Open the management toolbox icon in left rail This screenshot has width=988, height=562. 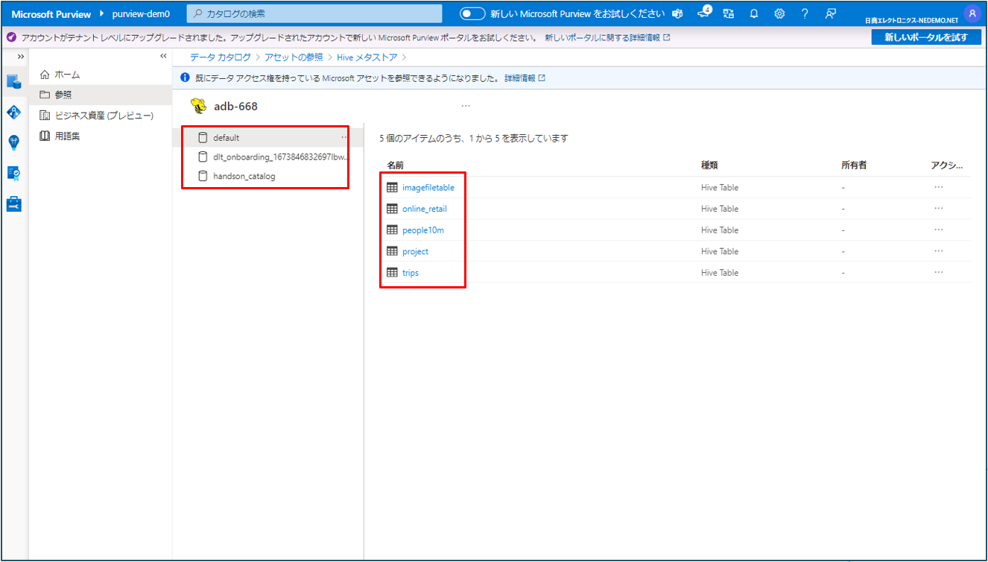(x=14, y=203)
